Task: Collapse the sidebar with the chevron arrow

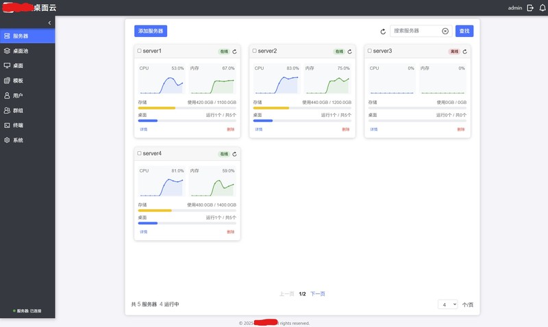Action: click(49, 23)
